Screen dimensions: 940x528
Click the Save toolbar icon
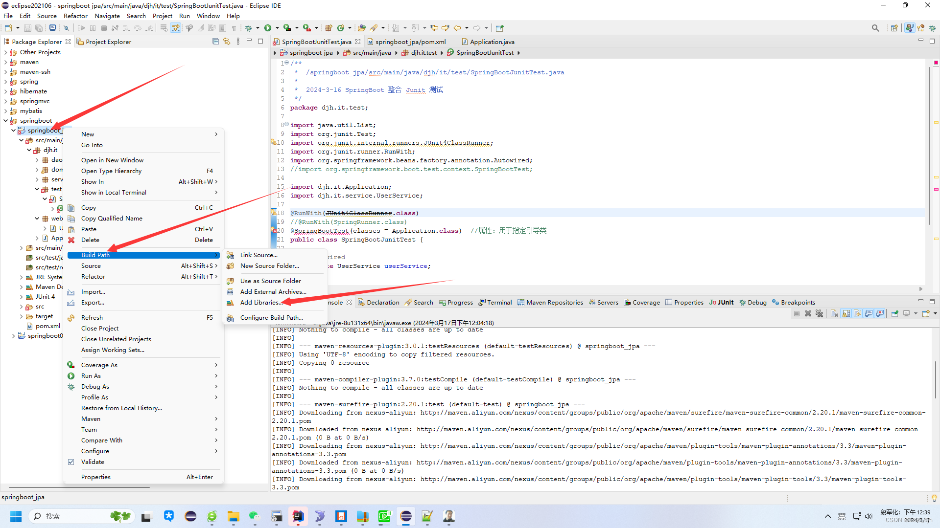28,28
